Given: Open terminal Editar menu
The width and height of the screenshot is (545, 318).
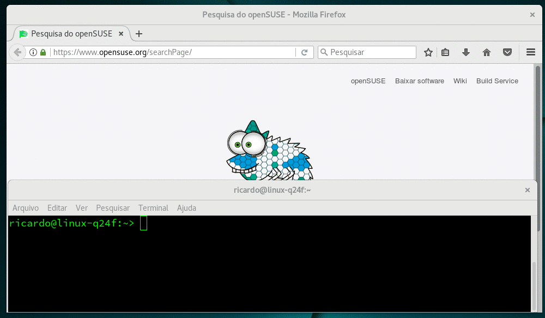Looking at the screenshot, I should 57,208.
